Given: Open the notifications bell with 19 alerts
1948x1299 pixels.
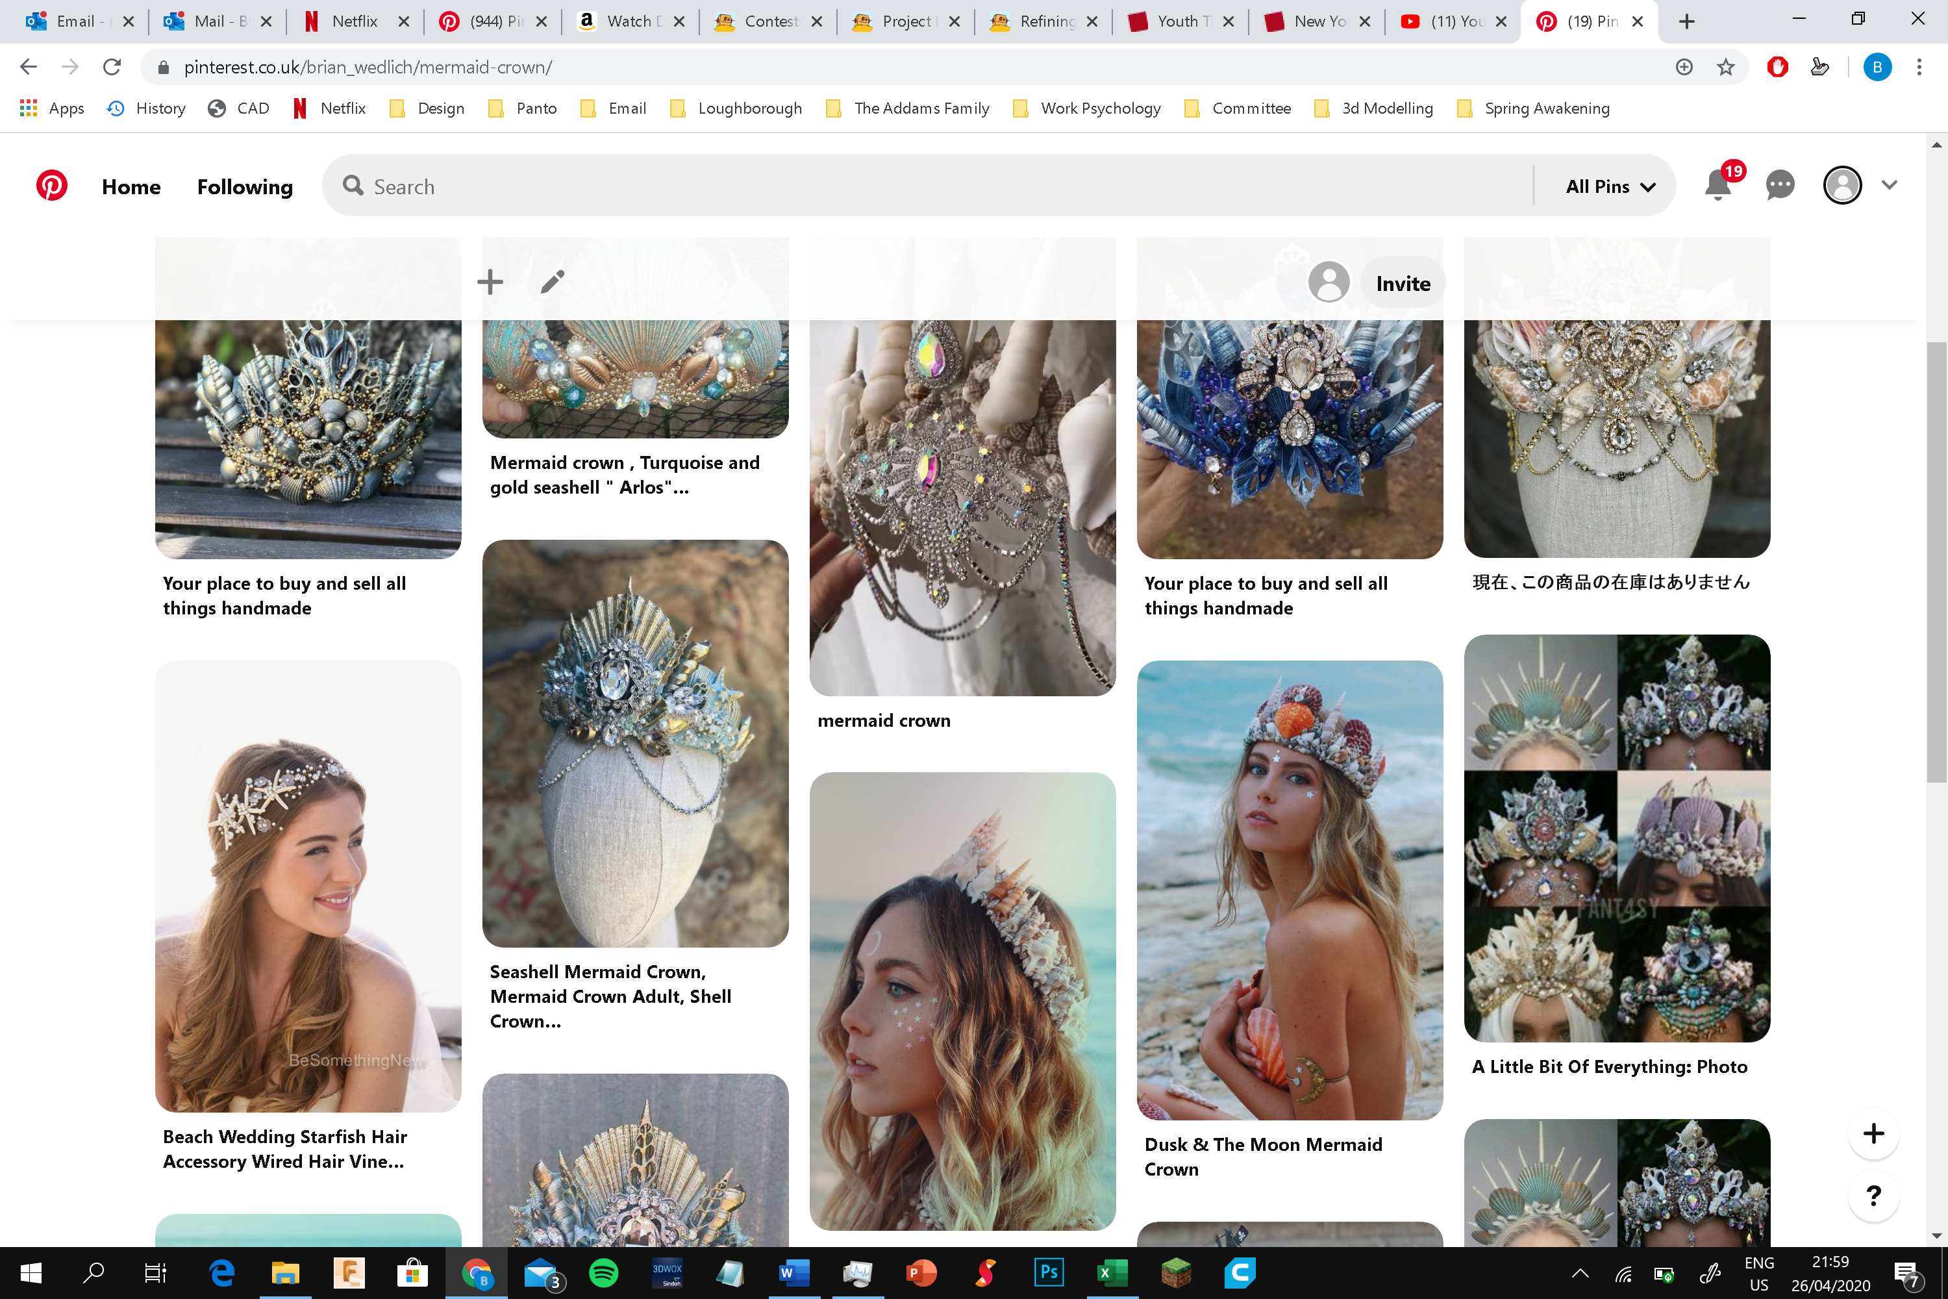Looking at the screenshot, I should 1717,184.
